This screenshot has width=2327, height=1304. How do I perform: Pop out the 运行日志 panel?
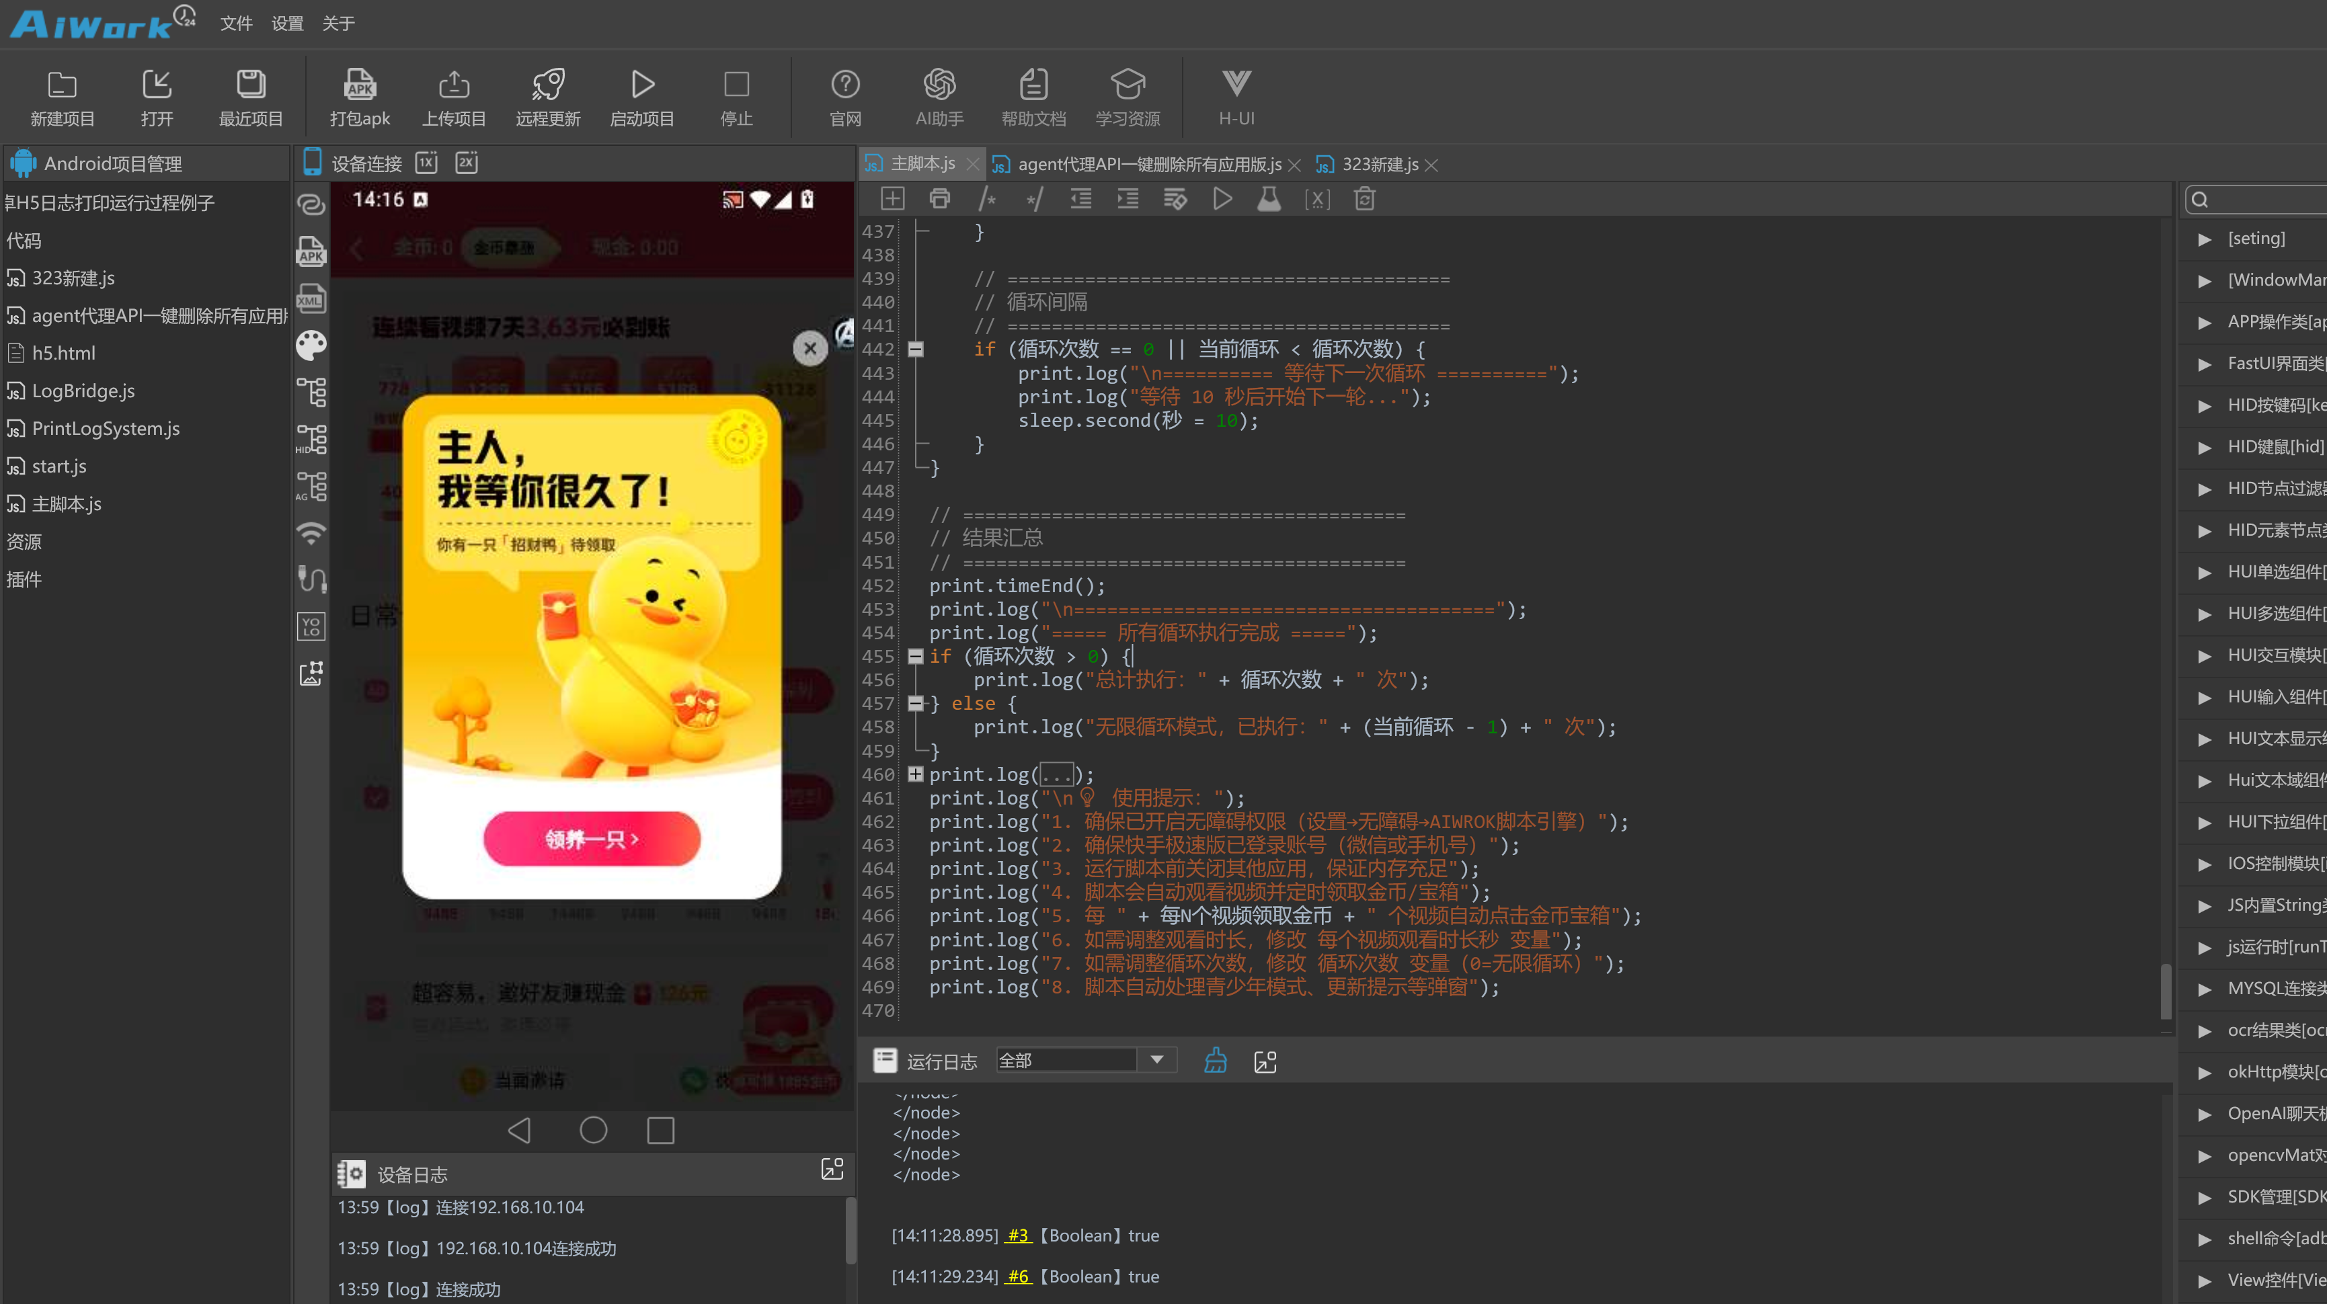pos(1265,1062)
